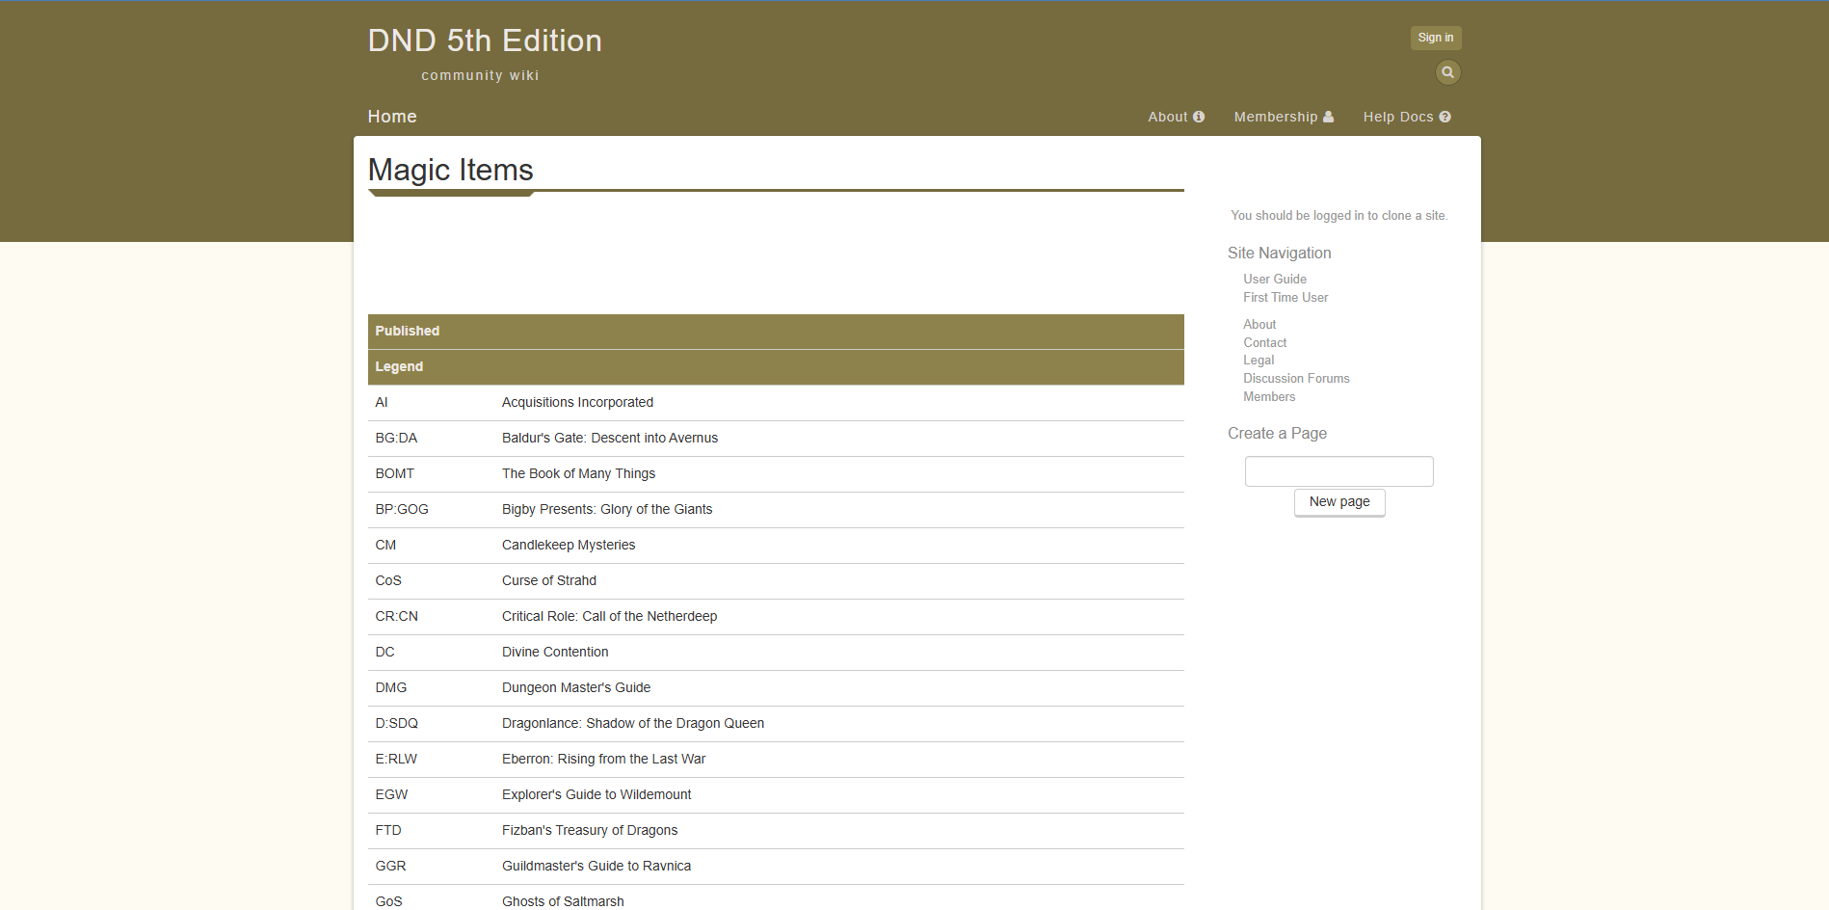Open the Membership menu
This screenshot has width=1829, height=910.
click(1284, 117)
